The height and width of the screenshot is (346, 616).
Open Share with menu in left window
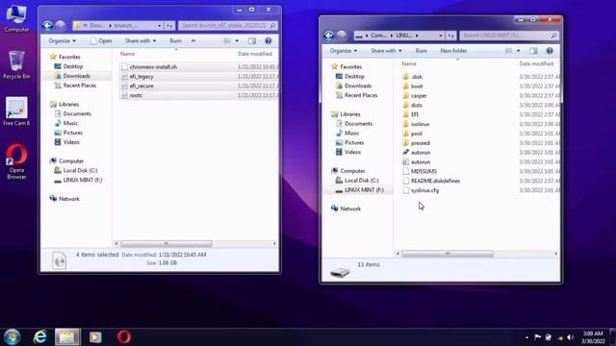[141, 40]
